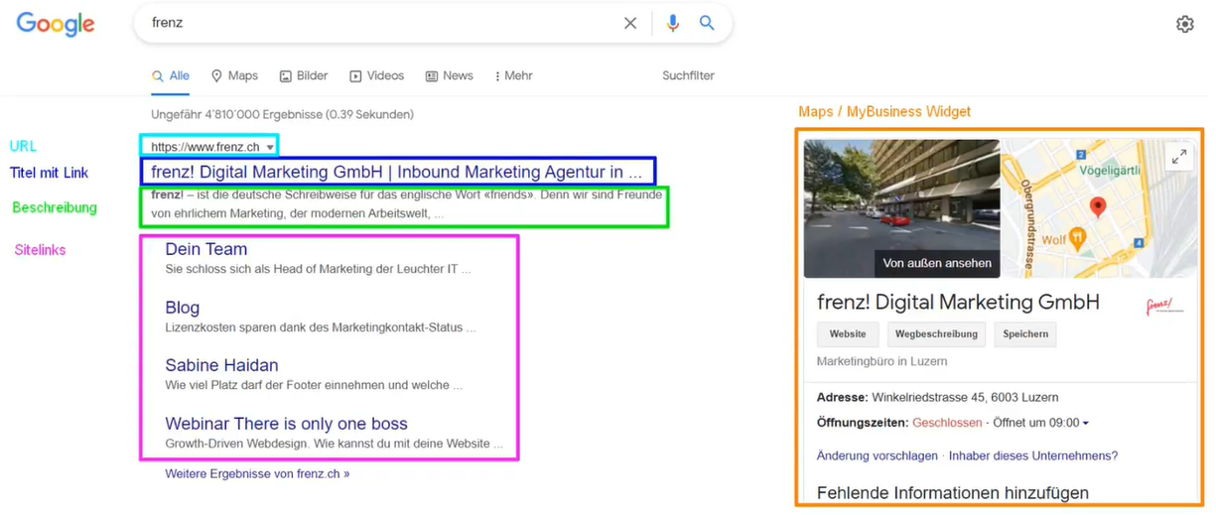1216x515 pixels.
Task: Switch to the Bilder tab
Action: 304,75
